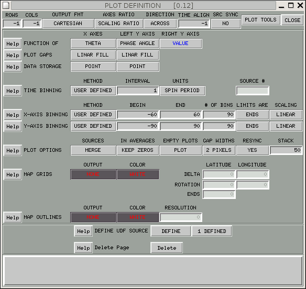
Task: Click MAP GRIDS color WHITE button
Action: point(138,174)
